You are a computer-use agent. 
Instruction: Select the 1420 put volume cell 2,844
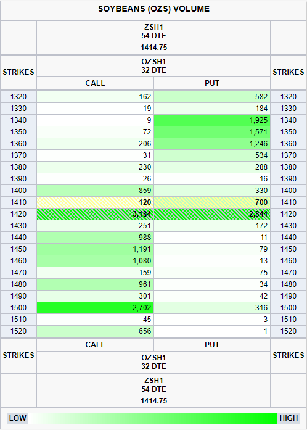point(212,214)
